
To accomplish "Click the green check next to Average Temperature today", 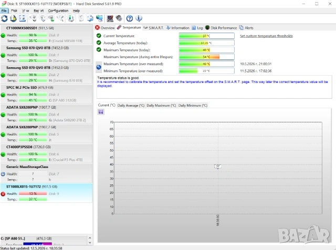I will click(x=99, y=43).
